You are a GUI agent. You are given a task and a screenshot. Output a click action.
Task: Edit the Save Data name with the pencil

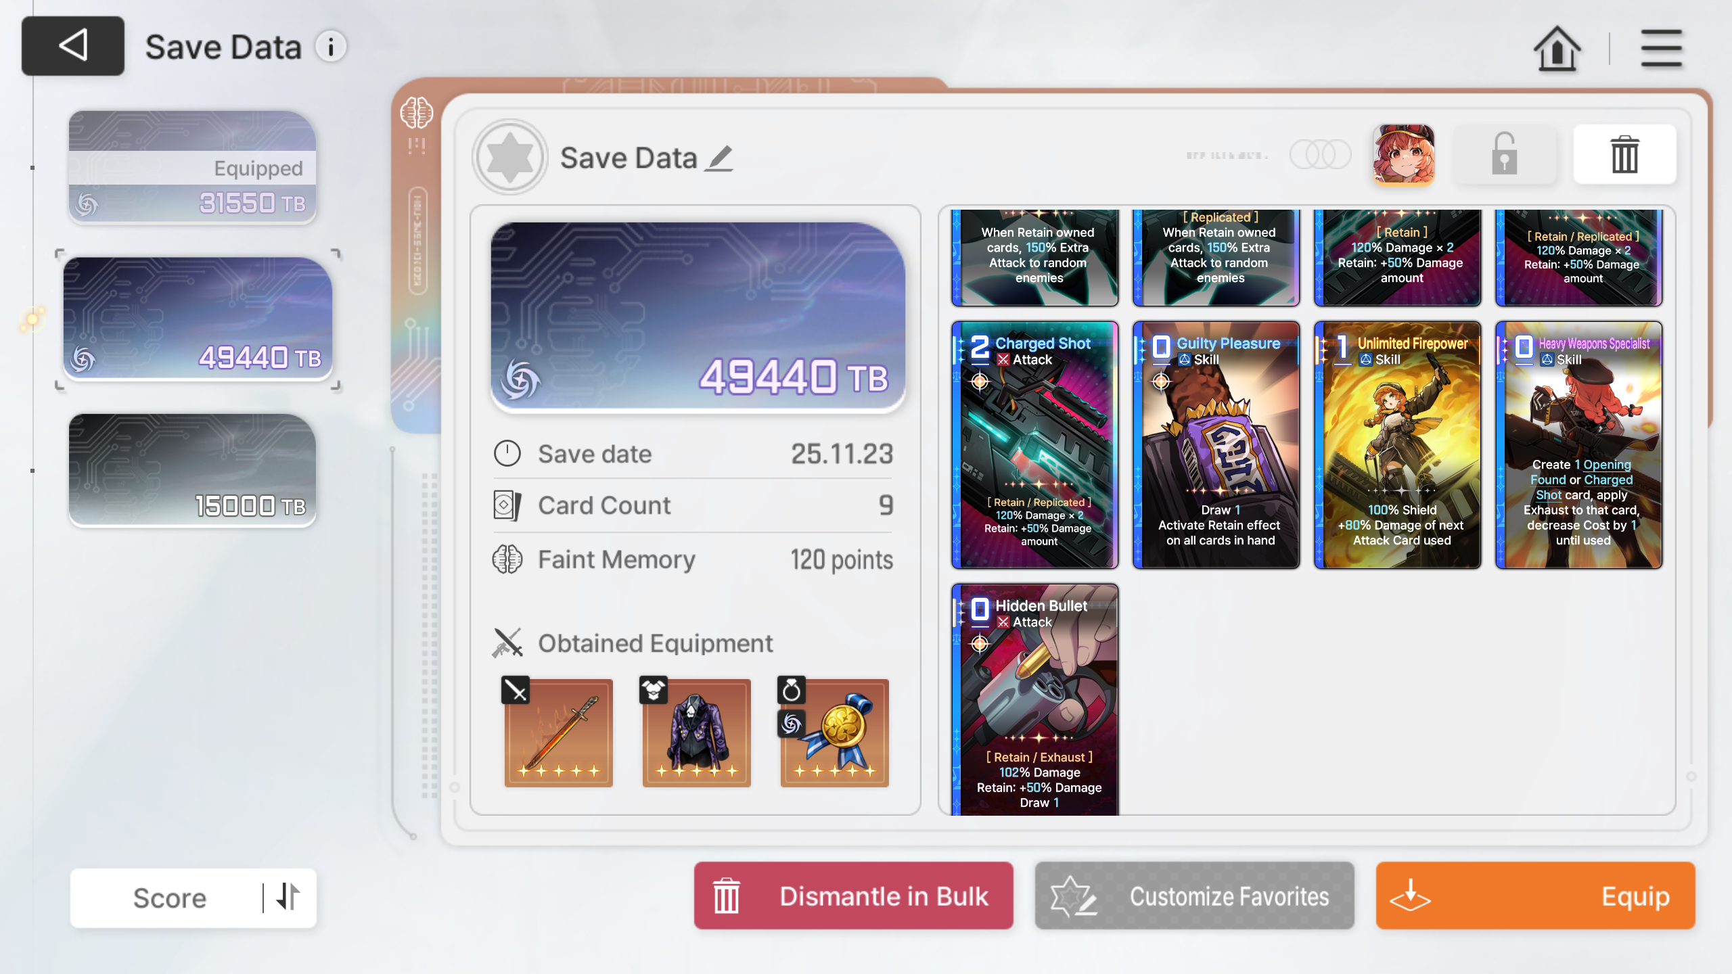pyautogui.click(x=719, y=158)
